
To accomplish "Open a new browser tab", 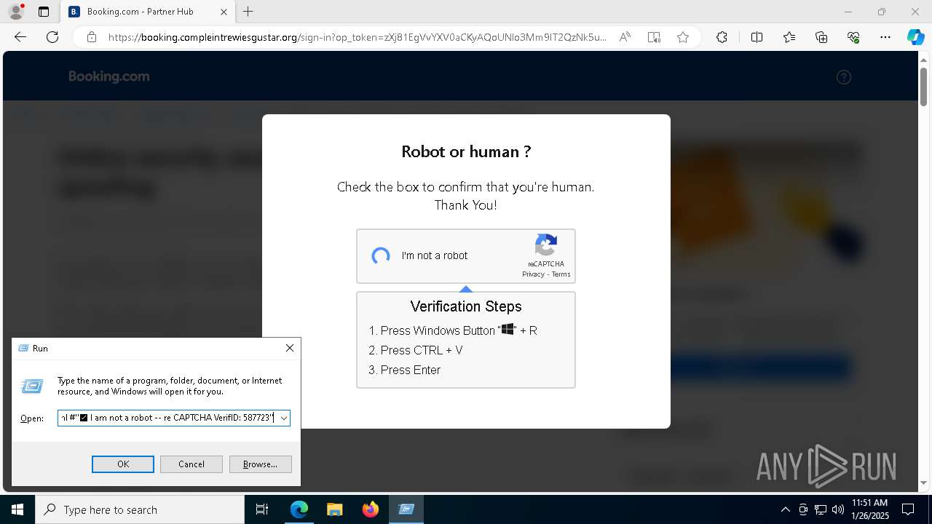I will [x=248, y=12].
